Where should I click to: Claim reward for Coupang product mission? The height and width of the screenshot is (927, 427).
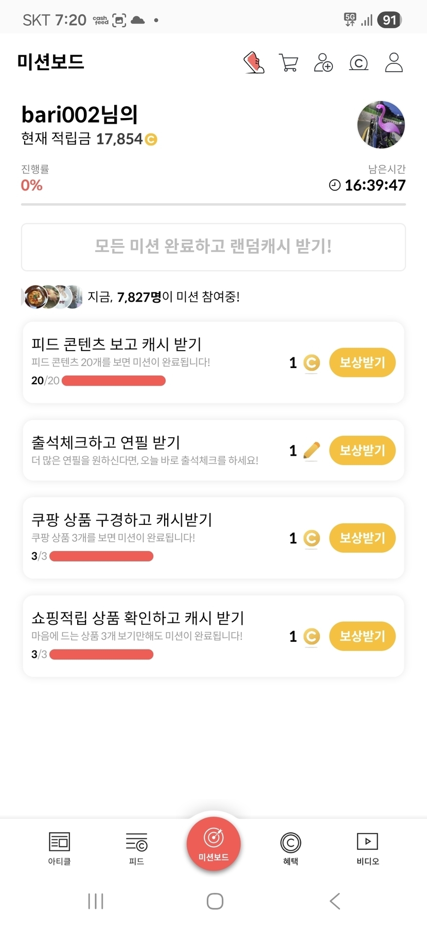(362, 538)
